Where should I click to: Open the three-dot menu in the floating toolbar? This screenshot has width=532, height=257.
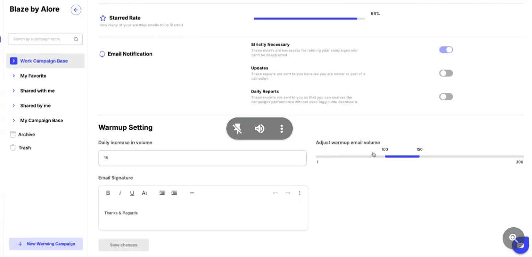(x=281, y=128)
